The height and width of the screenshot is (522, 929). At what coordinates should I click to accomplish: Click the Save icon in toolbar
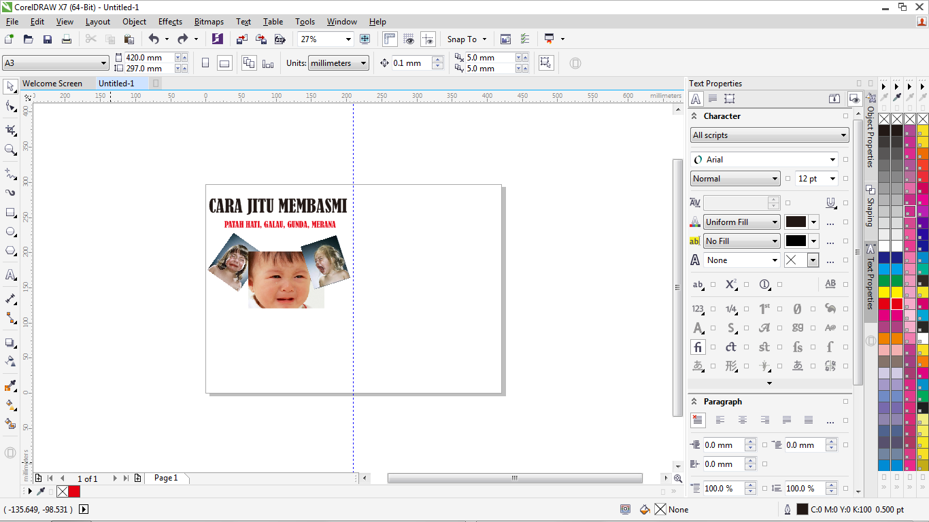click(48, 39)
